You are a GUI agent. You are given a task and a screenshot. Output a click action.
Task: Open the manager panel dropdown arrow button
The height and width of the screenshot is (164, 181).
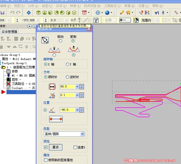click(x=30, y=26)
